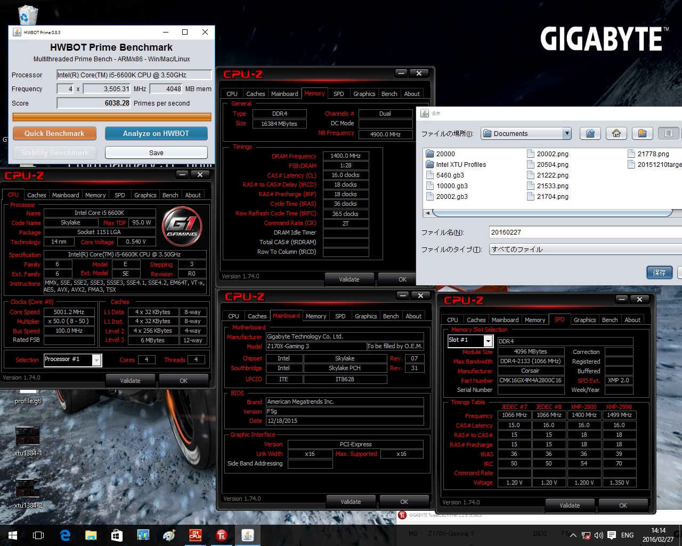Open Graphics tab in CPU-Z Mainboard window

pyautogui.click(x=366, y=316)
